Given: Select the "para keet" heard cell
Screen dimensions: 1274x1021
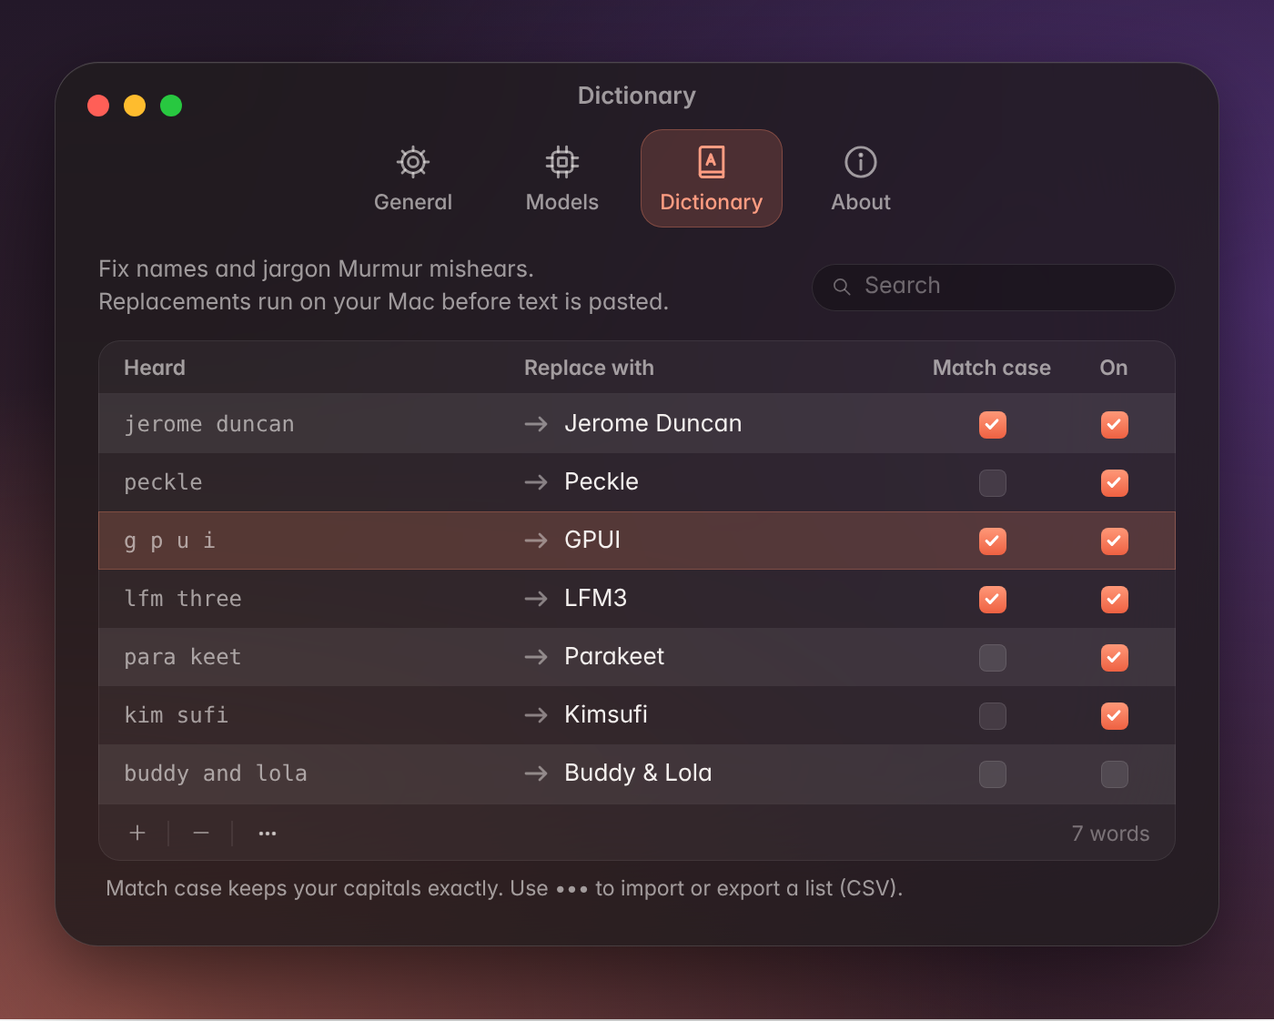Looking at the screenshot, I should 183,657.
